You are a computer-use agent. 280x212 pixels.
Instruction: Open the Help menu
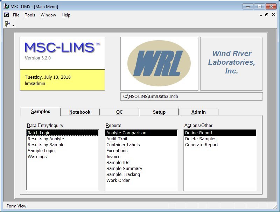click(66, 15)
